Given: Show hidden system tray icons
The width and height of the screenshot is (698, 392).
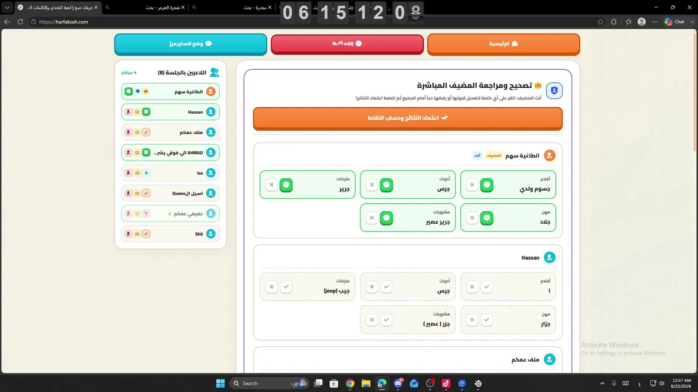Looking at the screenshot, I should click(602, 383).
